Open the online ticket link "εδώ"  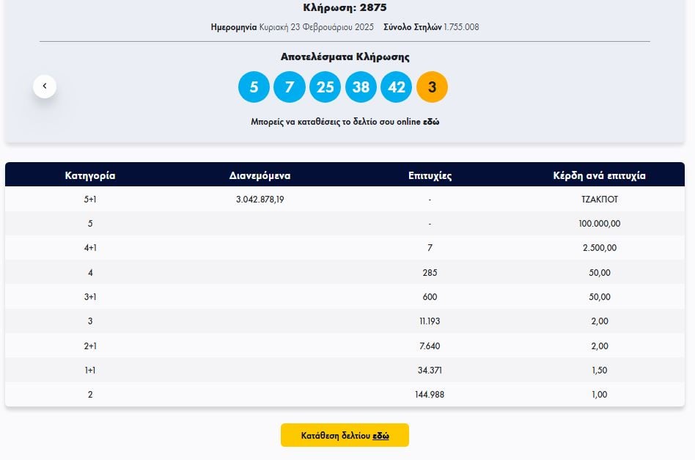click(431, 122)
